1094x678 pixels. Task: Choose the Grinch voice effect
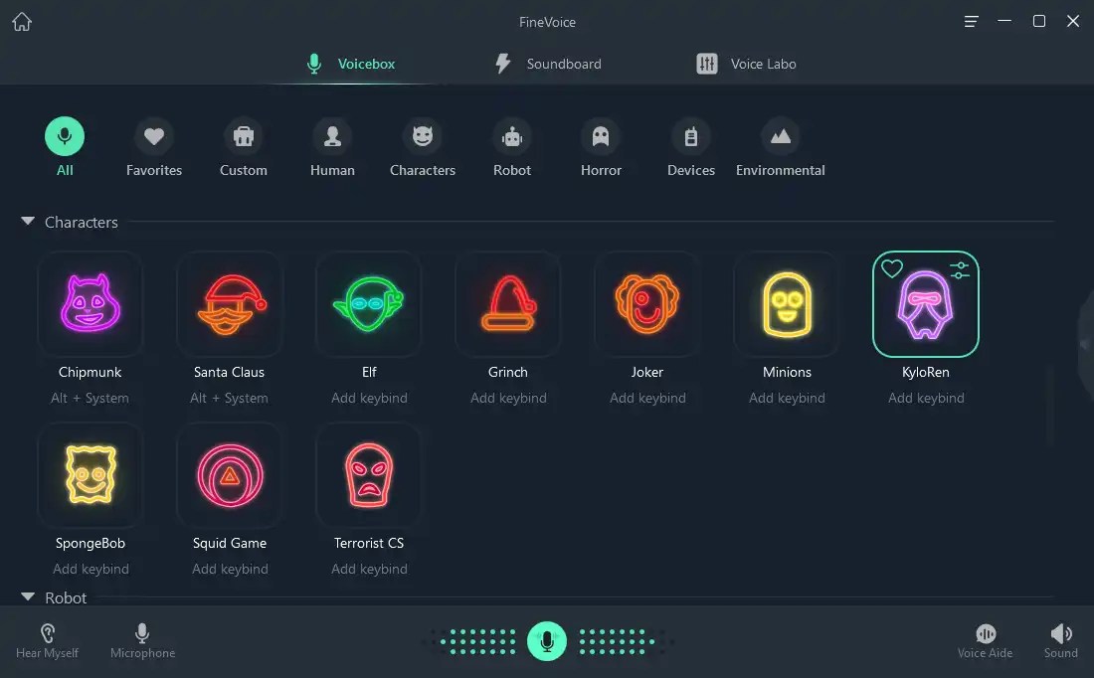coord(508,304)
